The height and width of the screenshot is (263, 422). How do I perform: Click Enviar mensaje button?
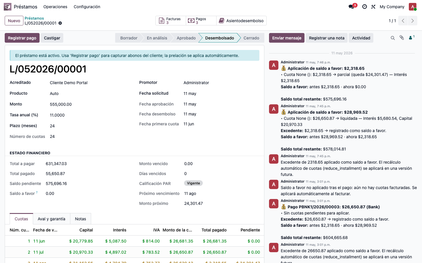[x=287, y=38]
